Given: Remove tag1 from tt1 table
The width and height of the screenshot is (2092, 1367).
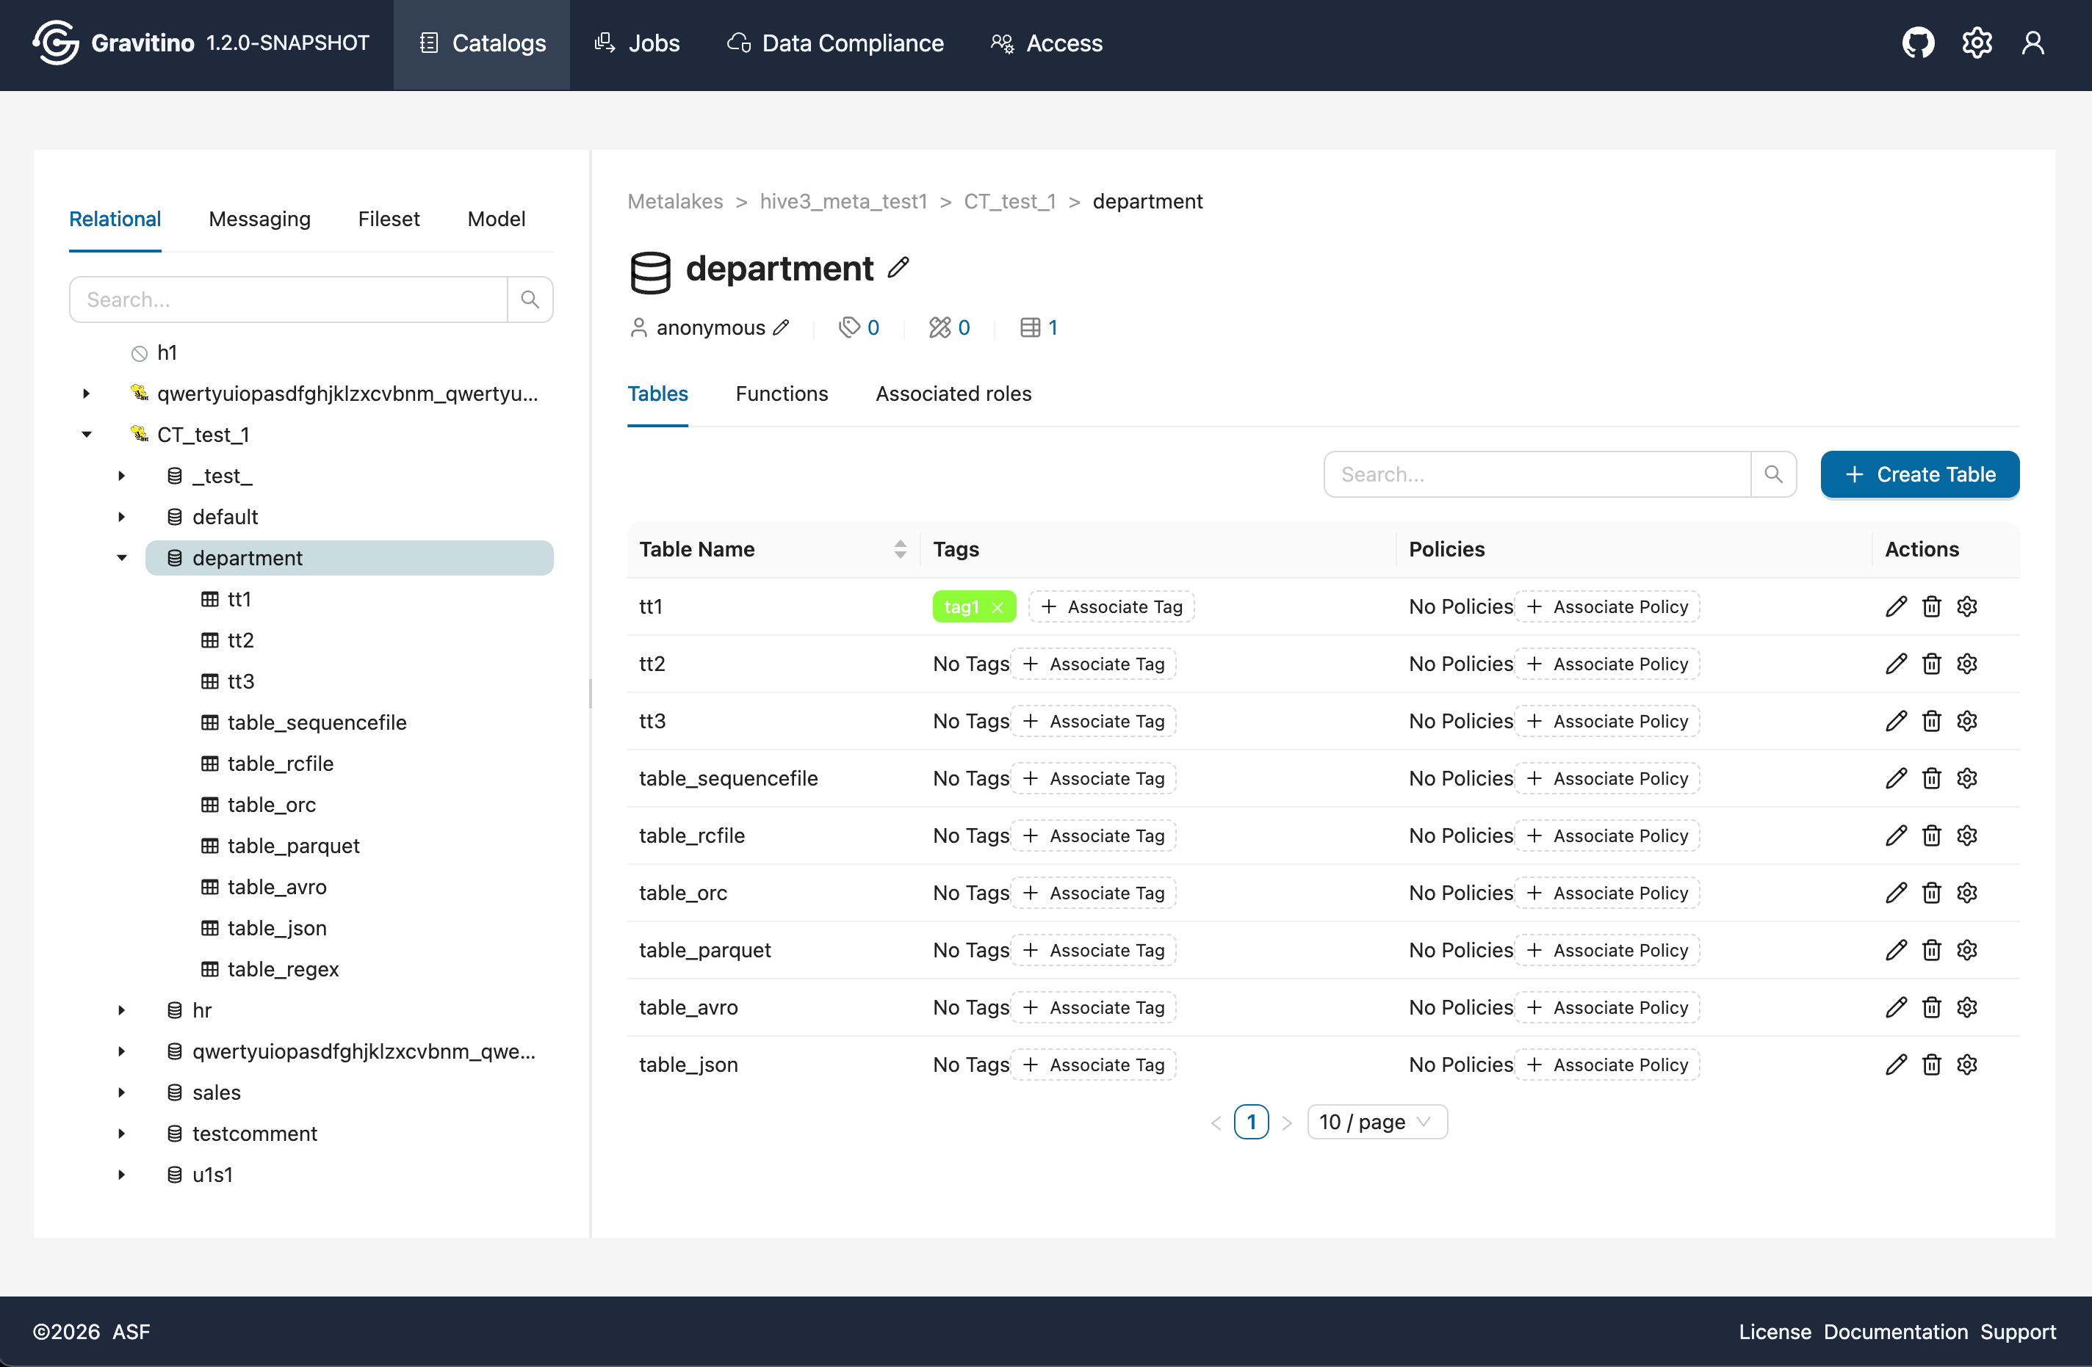Looking at the screenshot, I should [x=998, y=608].
